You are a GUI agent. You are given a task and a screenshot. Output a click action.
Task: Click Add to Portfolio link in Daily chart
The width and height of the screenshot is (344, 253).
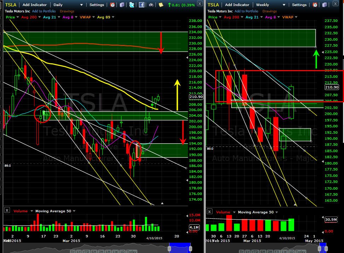coord(44,11)
